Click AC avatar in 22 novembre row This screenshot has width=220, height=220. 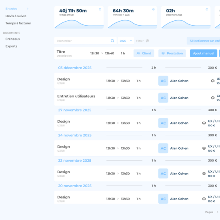pos(163,174)
